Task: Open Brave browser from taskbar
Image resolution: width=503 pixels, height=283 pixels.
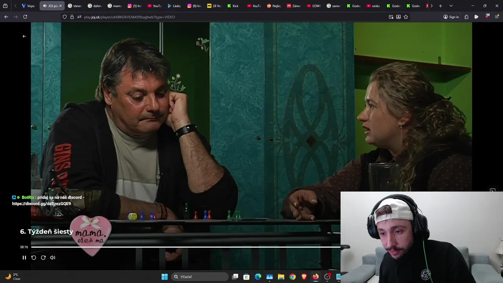Action: (304, 277)
